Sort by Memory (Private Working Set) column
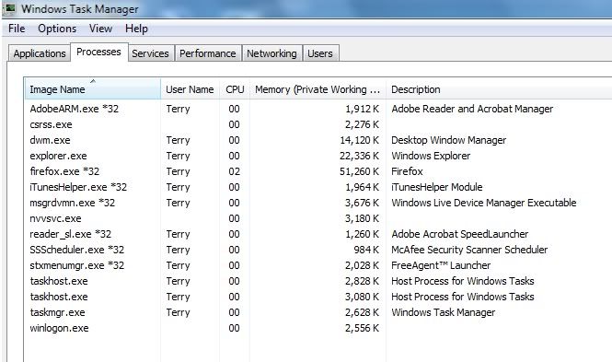 point(318,89)
